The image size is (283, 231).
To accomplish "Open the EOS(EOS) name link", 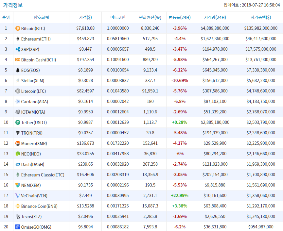I will [x=30, y=70].
